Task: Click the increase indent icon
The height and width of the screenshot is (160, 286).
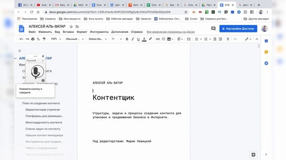Action: click(220, 39)
